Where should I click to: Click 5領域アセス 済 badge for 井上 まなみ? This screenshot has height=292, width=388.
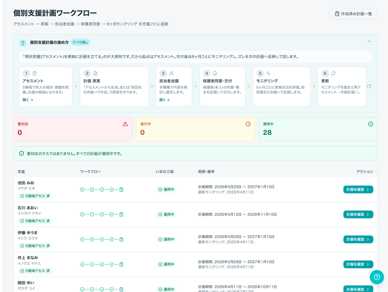pyautogui.click(x=35, y=271)
